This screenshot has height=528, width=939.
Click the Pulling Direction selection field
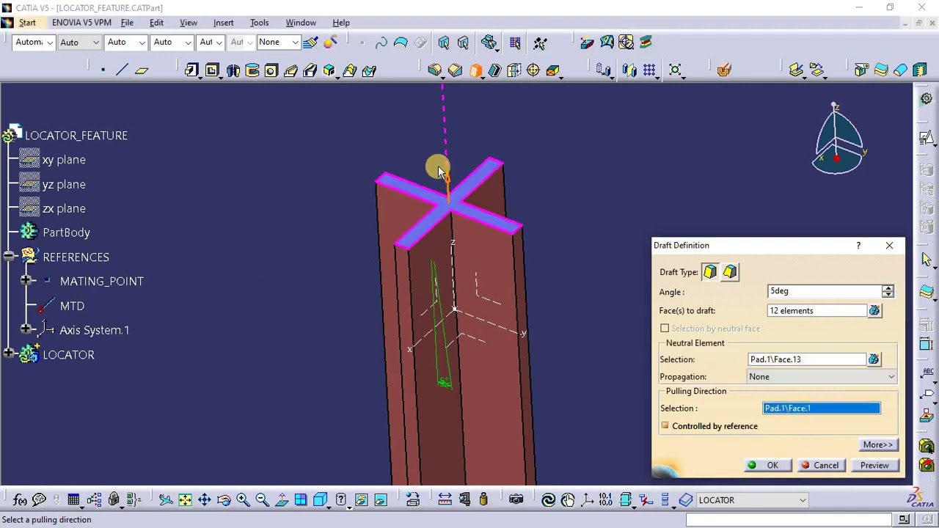point(822,408)
